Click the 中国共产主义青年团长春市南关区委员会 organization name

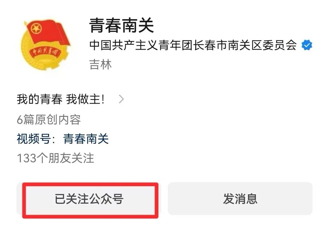tap(193, 45)
